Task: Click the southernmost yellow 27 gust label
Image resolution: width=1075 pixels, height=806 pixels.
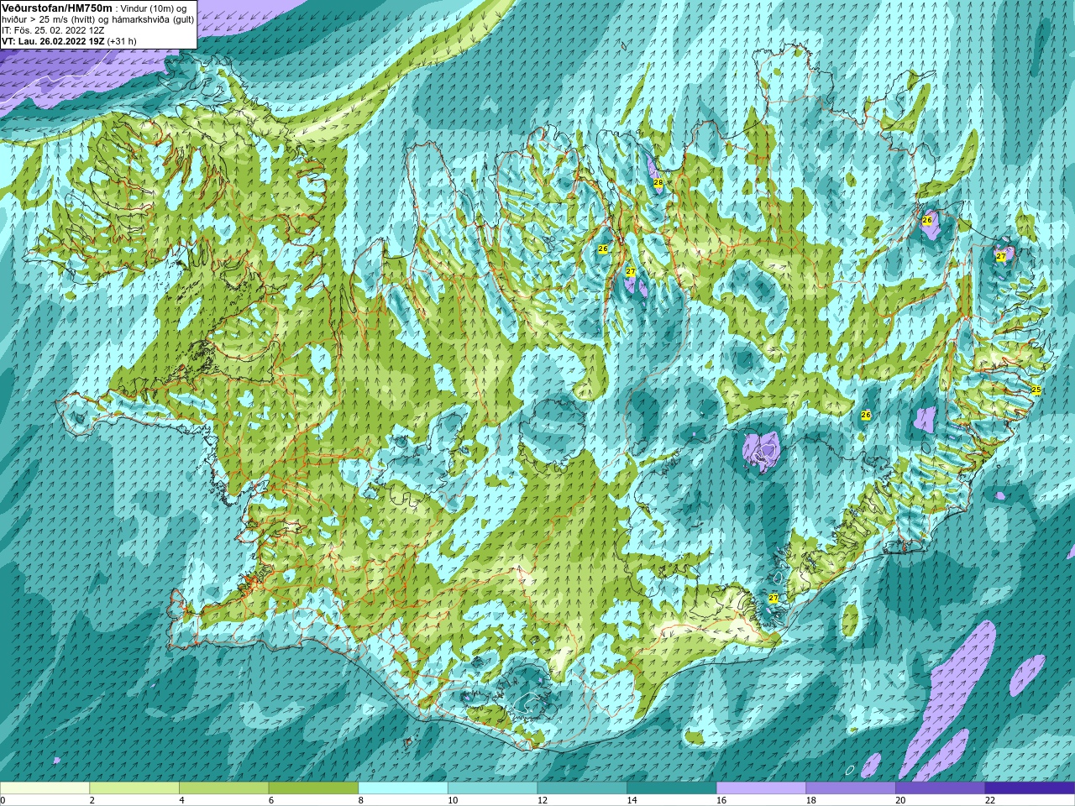Action: (773, 598)
